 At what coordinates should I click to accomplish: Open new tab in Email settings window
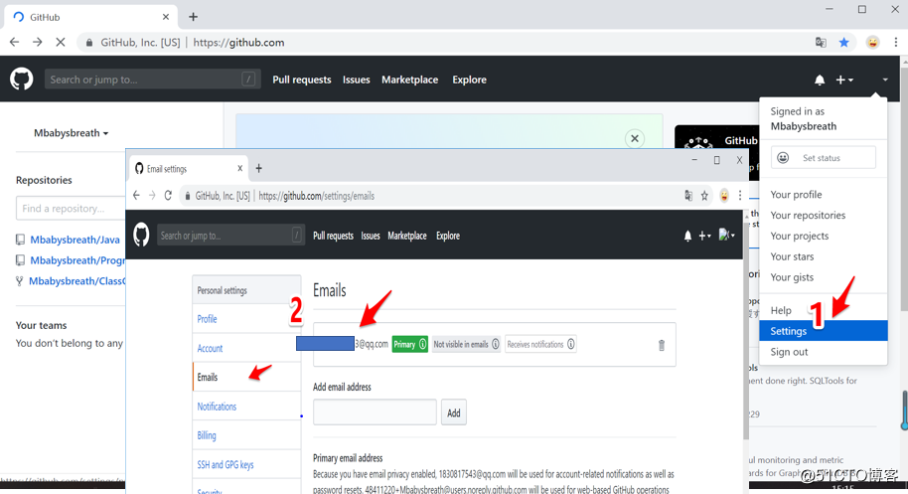click(259, 169)
